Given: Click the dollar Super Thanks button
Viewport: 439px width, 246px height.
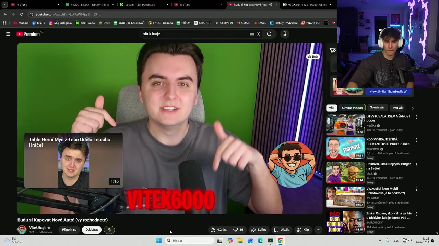Looking at the screenshot, I should coord(109,230).
